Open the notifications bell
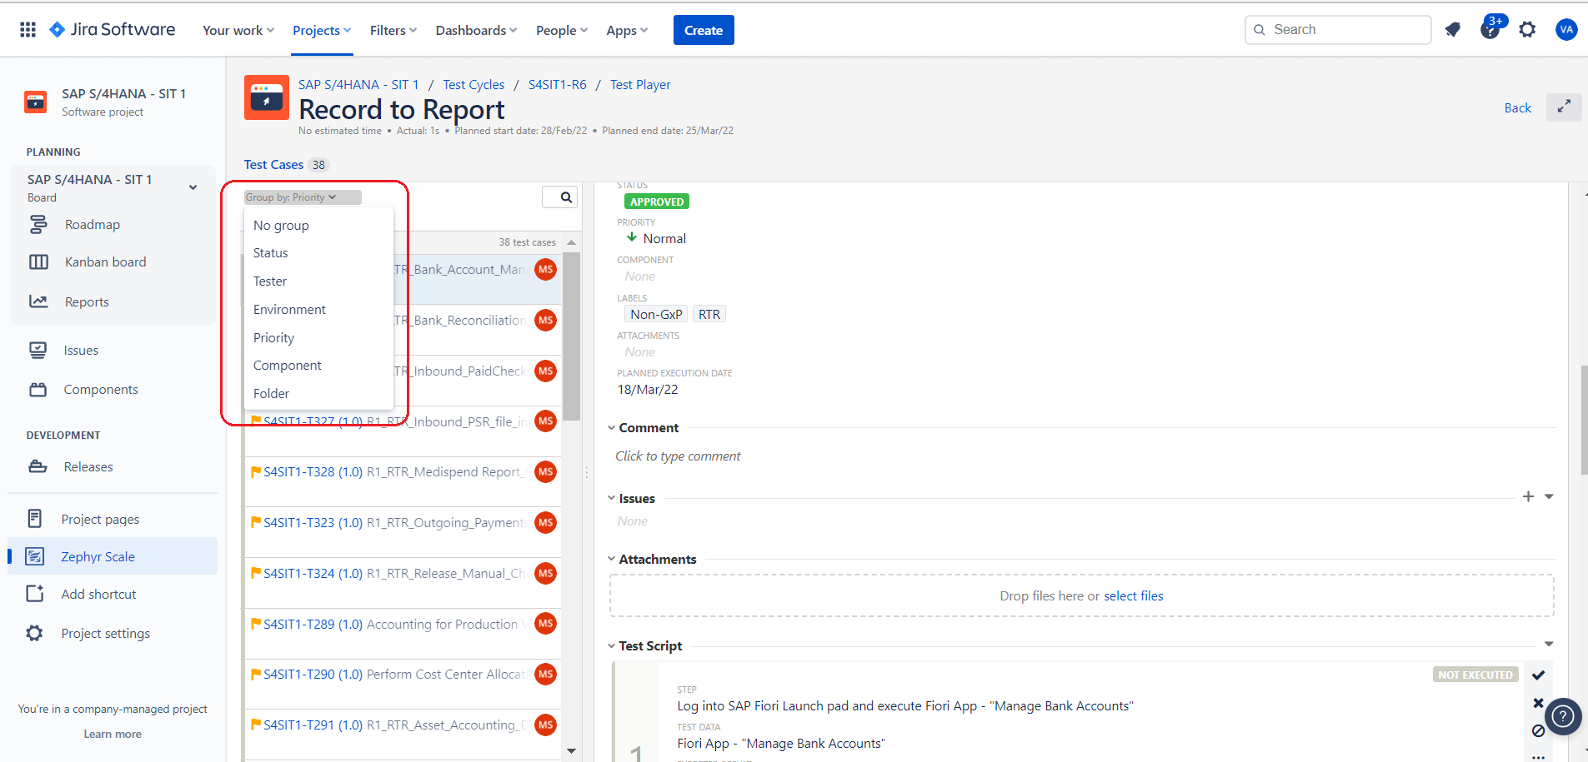 (1453, 29)
